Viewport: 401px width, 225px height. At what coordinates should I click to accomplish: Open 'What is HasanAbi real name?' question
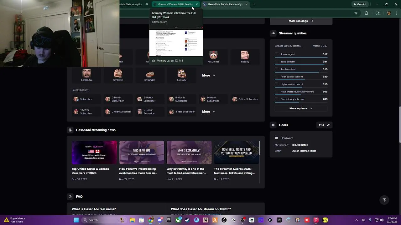tap(94, 209)
